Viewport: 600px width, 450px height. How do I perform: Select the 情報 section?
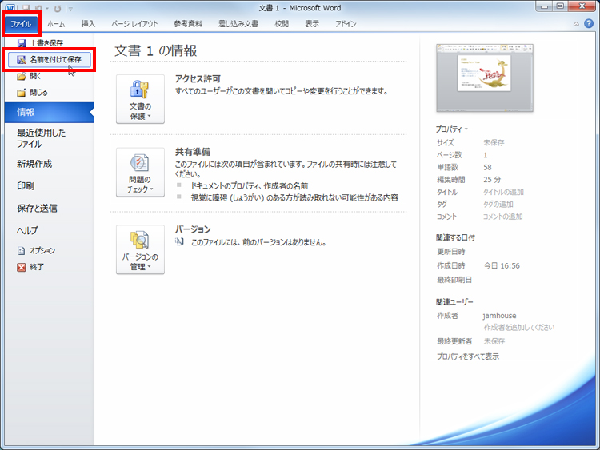coord(50,112)
